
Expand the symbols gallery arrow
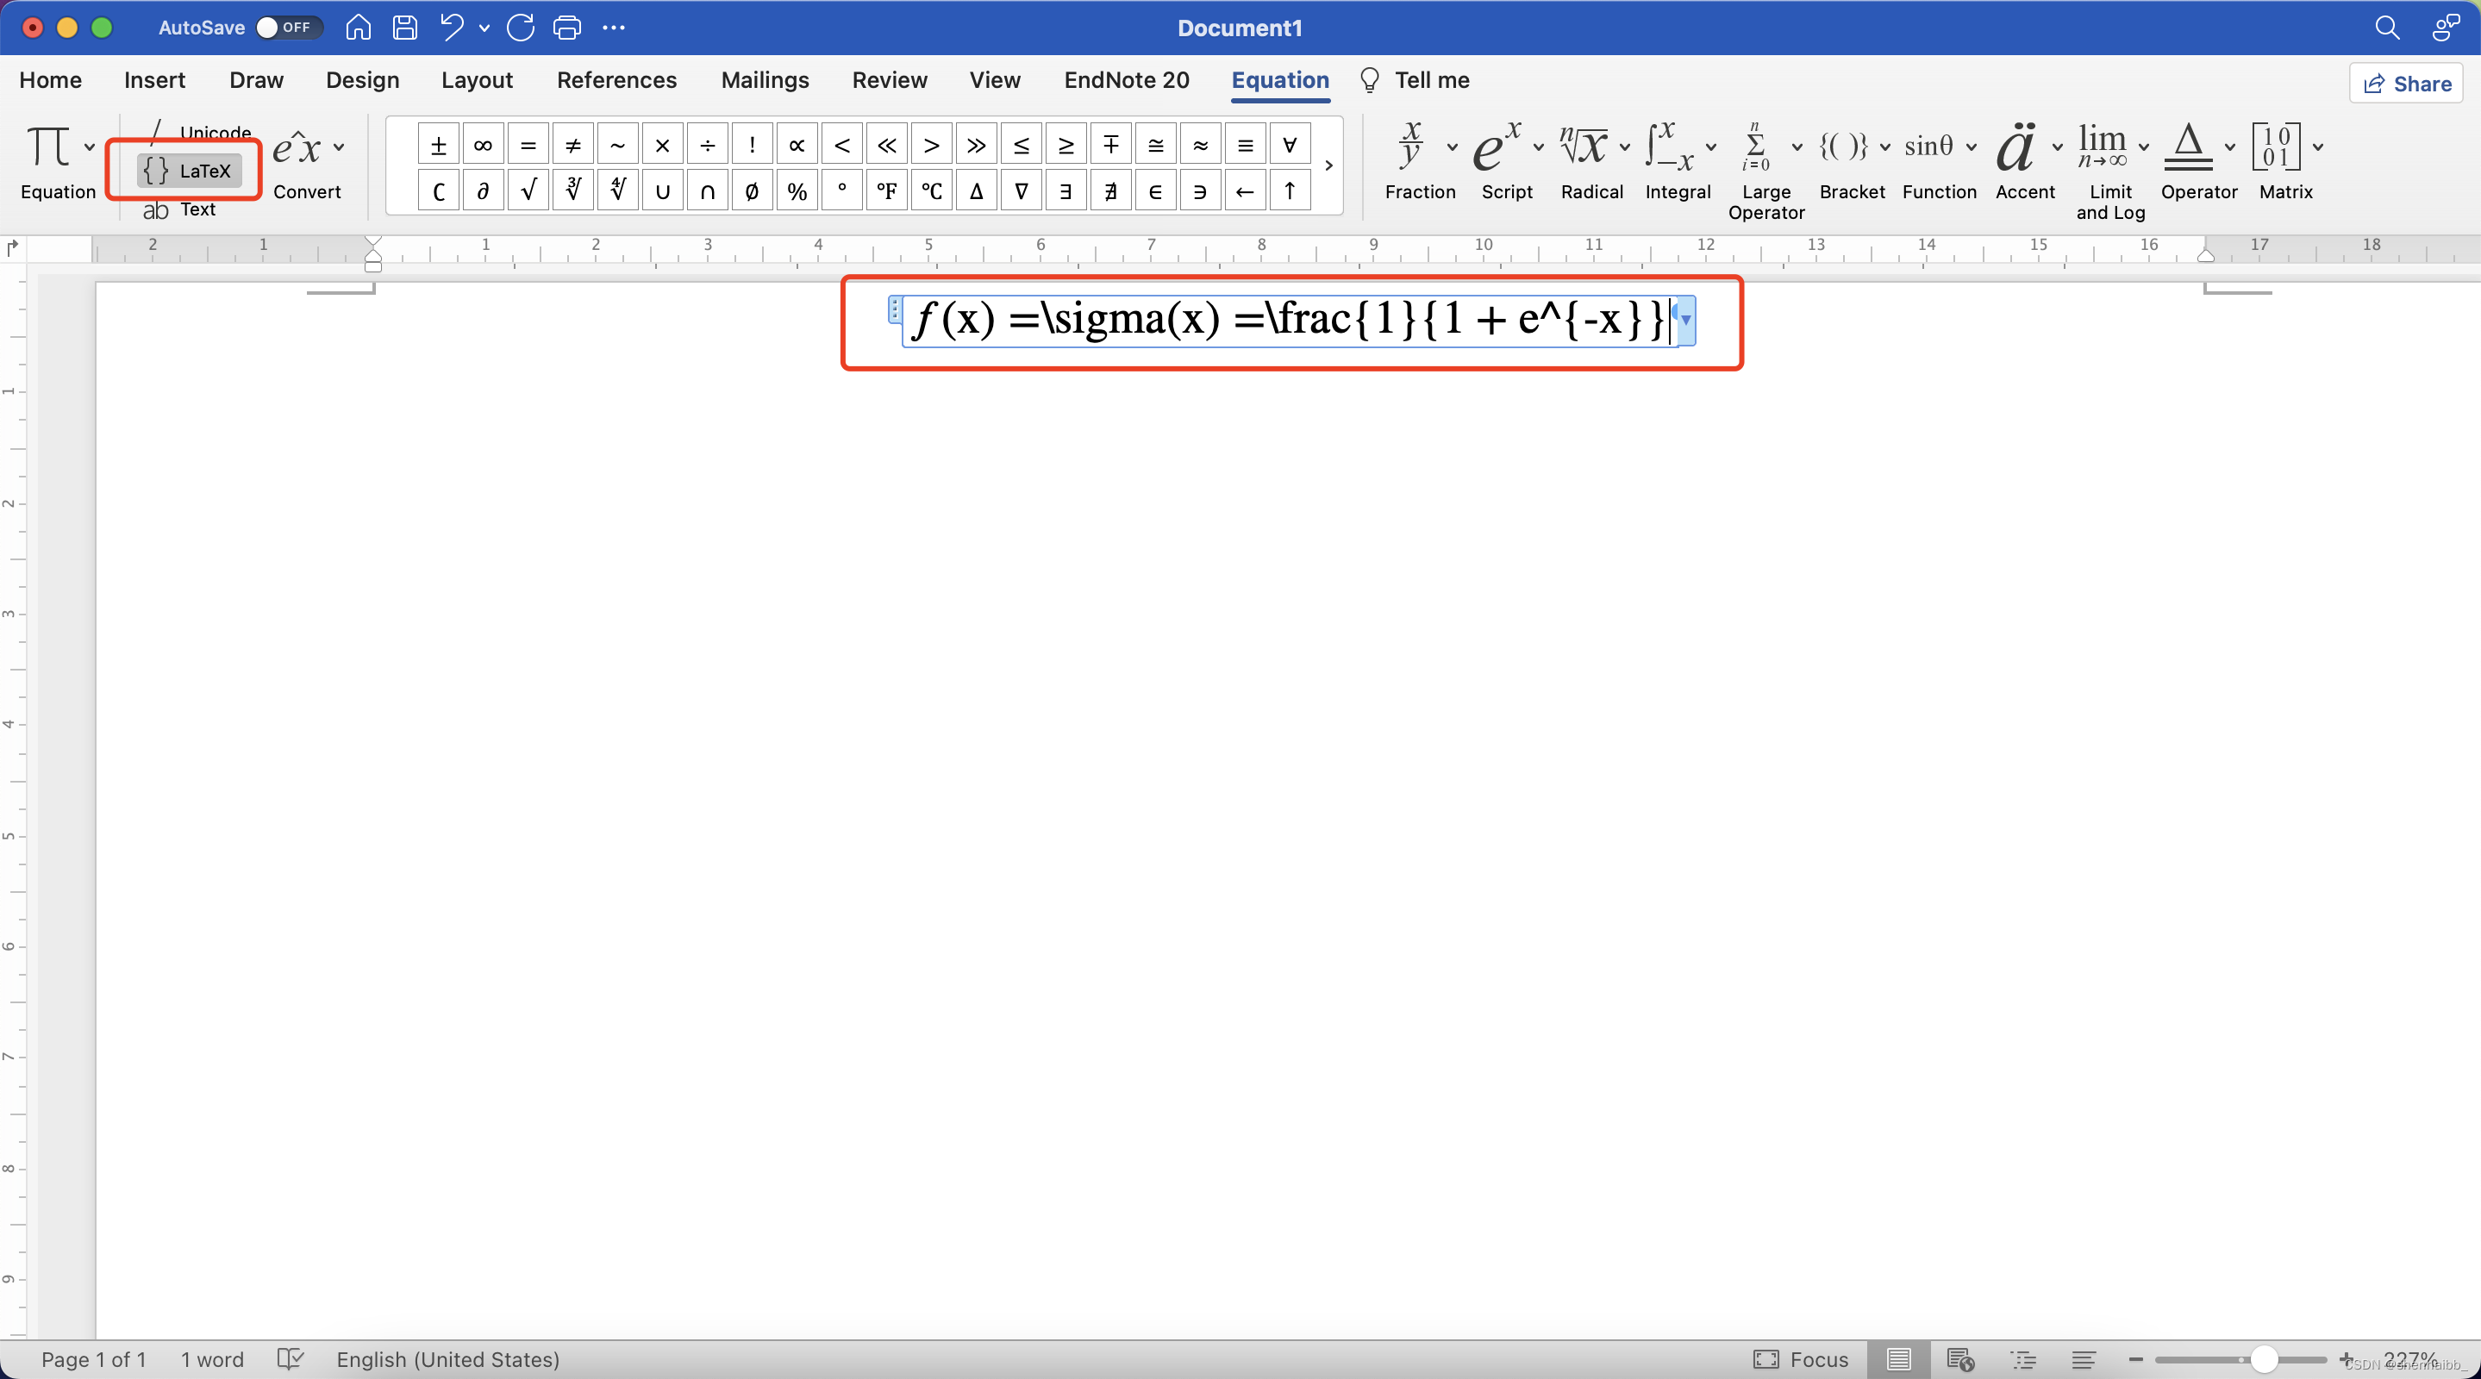pyautogui.click(x=1329, y=165)
